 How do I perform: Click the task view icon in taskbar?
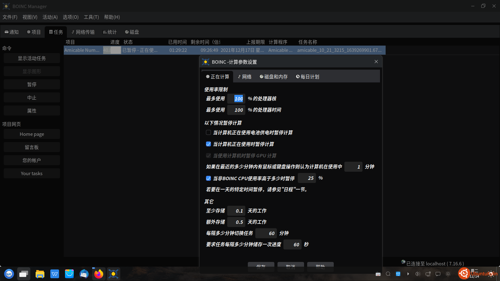click(24, 274)
